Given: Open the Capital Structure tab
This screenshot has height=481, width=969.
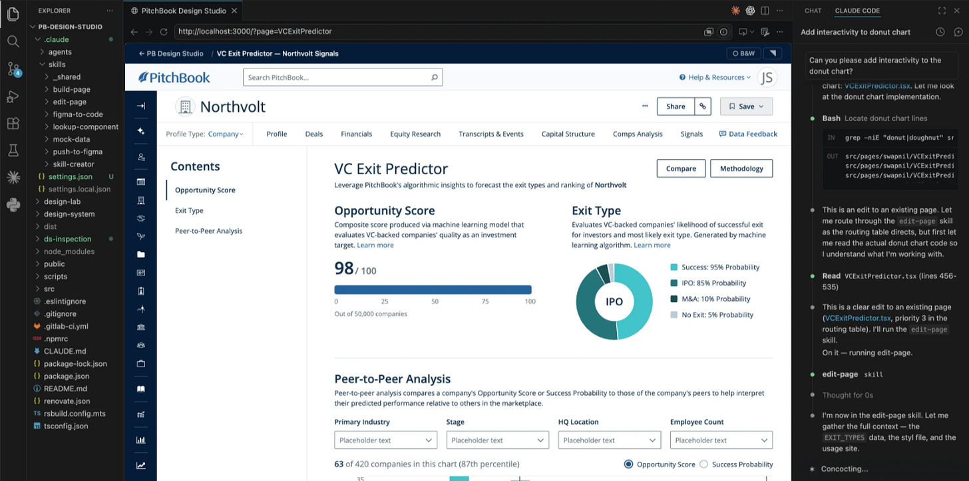Looking at the screenshot, I should tap(568, 134).
